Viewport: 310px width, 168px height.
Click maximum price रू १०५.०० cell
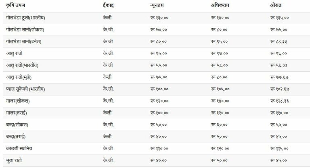tap(220, 89)
